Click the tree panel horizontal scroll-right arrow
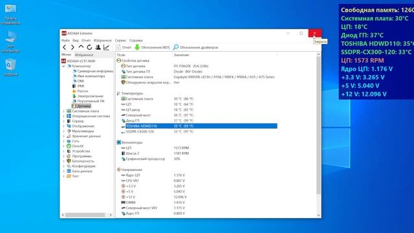 pos(111,215)
